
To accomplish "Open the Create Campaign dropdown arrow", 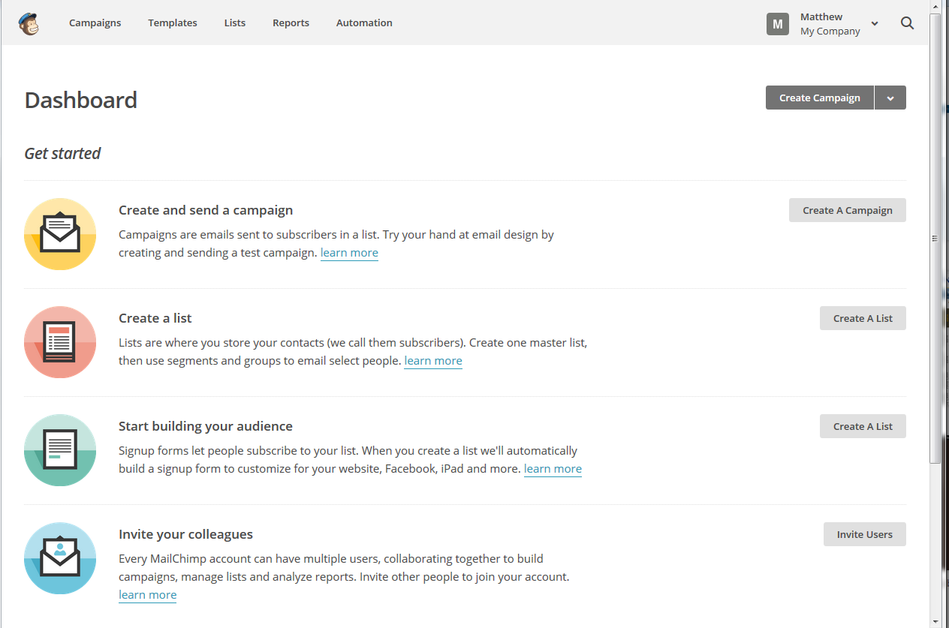I will pos(890,98).
